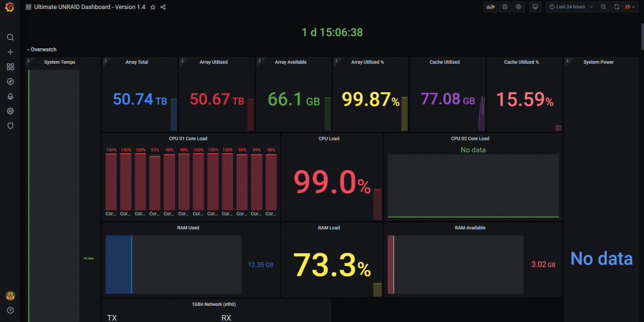Screen dimensions: 644x322
Task: Open the Help question mark icon
Action: 10,310
